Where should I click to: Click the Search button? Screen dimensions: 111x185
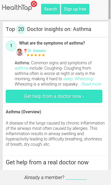coord(51,9)
